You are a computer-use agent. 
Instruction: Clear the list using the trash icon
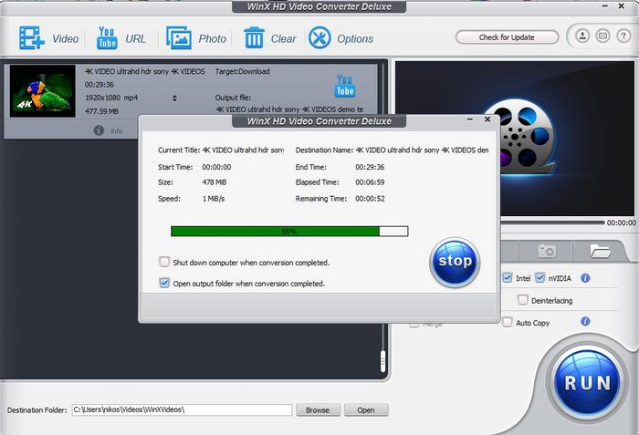point(254,38)
